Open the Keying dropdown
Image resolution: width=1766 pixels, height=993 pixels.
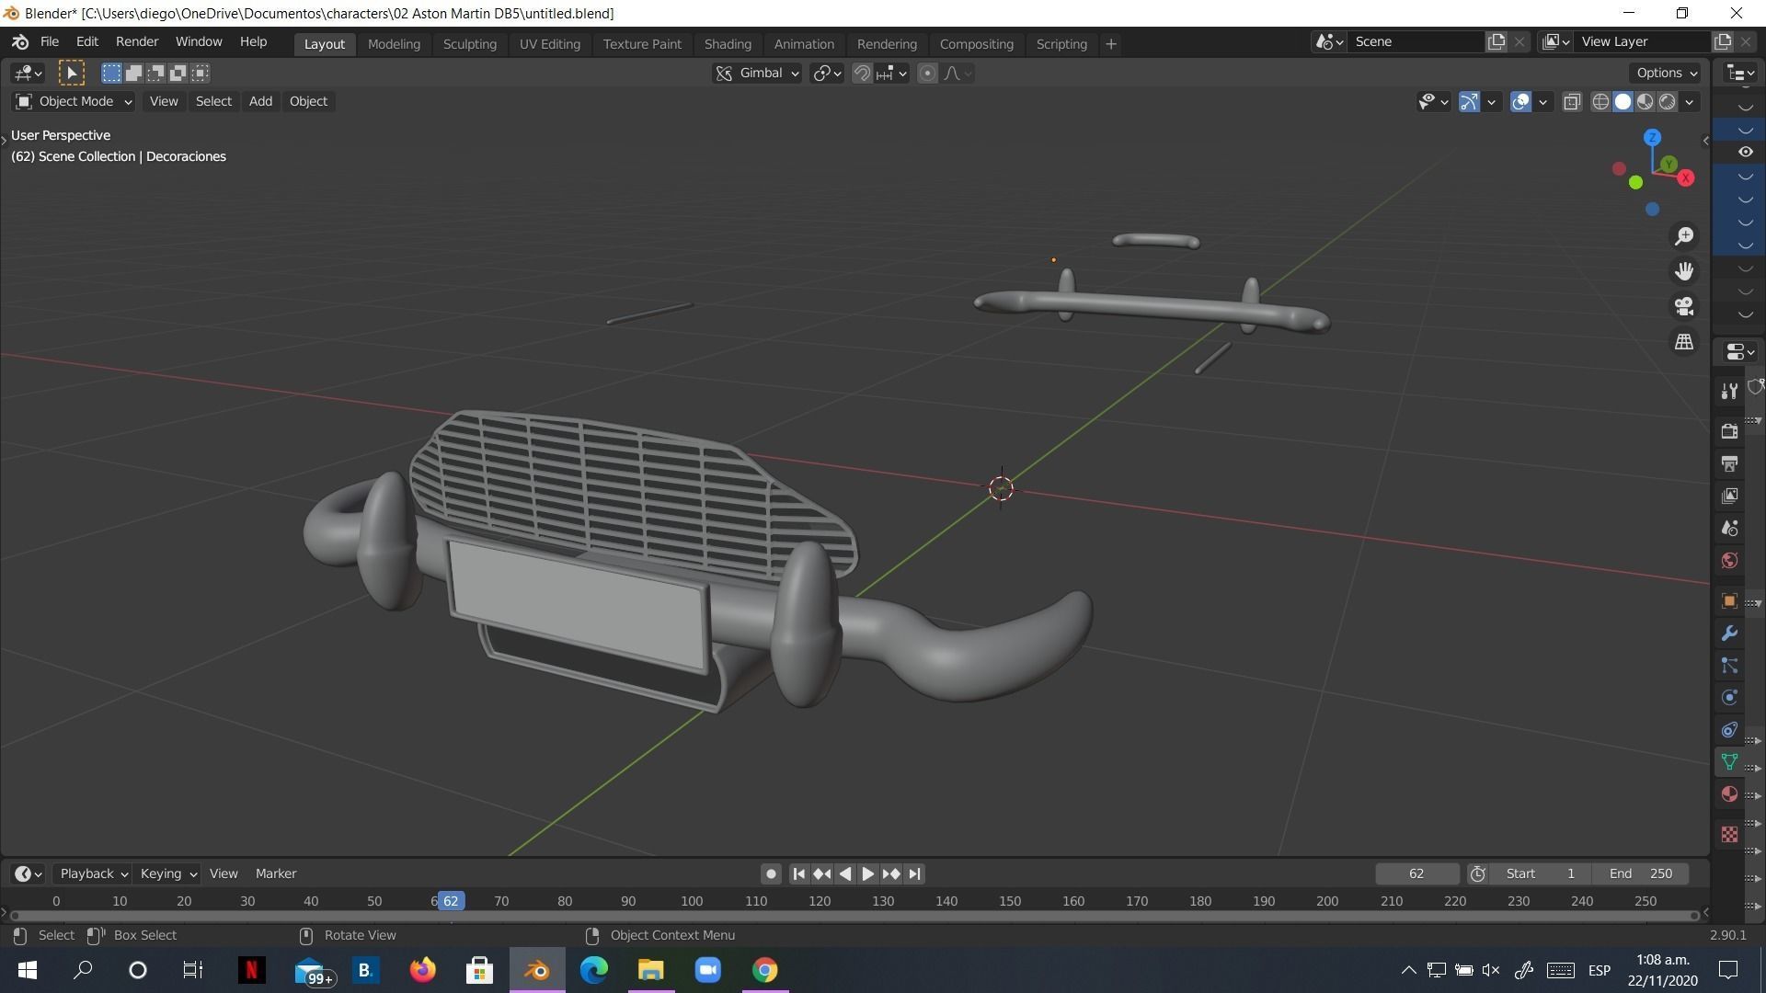(x=167, y=873)
